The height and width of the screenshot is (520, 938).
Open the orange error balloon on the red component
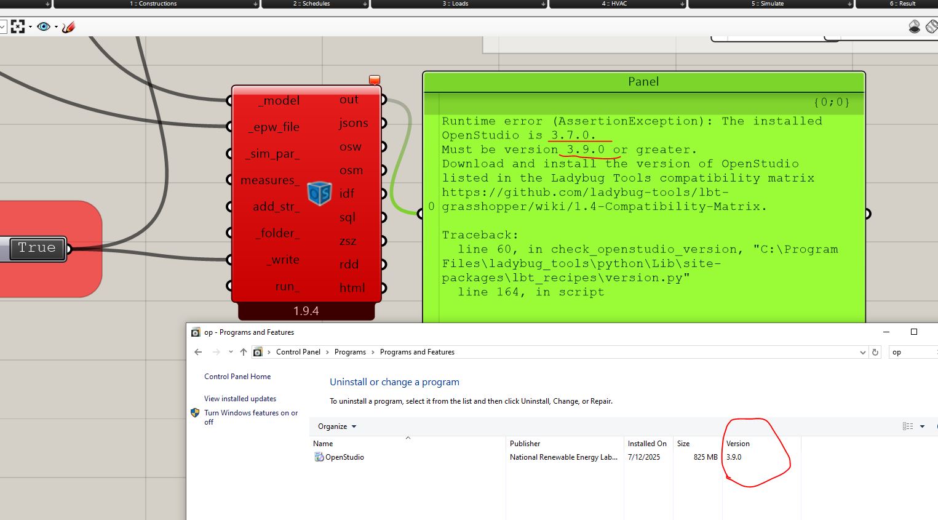pyautogui.click(x=375, y=80)
